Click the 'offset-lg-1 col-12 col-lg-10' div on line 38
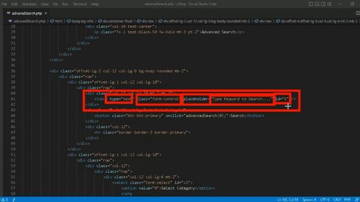The height and width of the screenshot is (202, 360). coord(114,82)
